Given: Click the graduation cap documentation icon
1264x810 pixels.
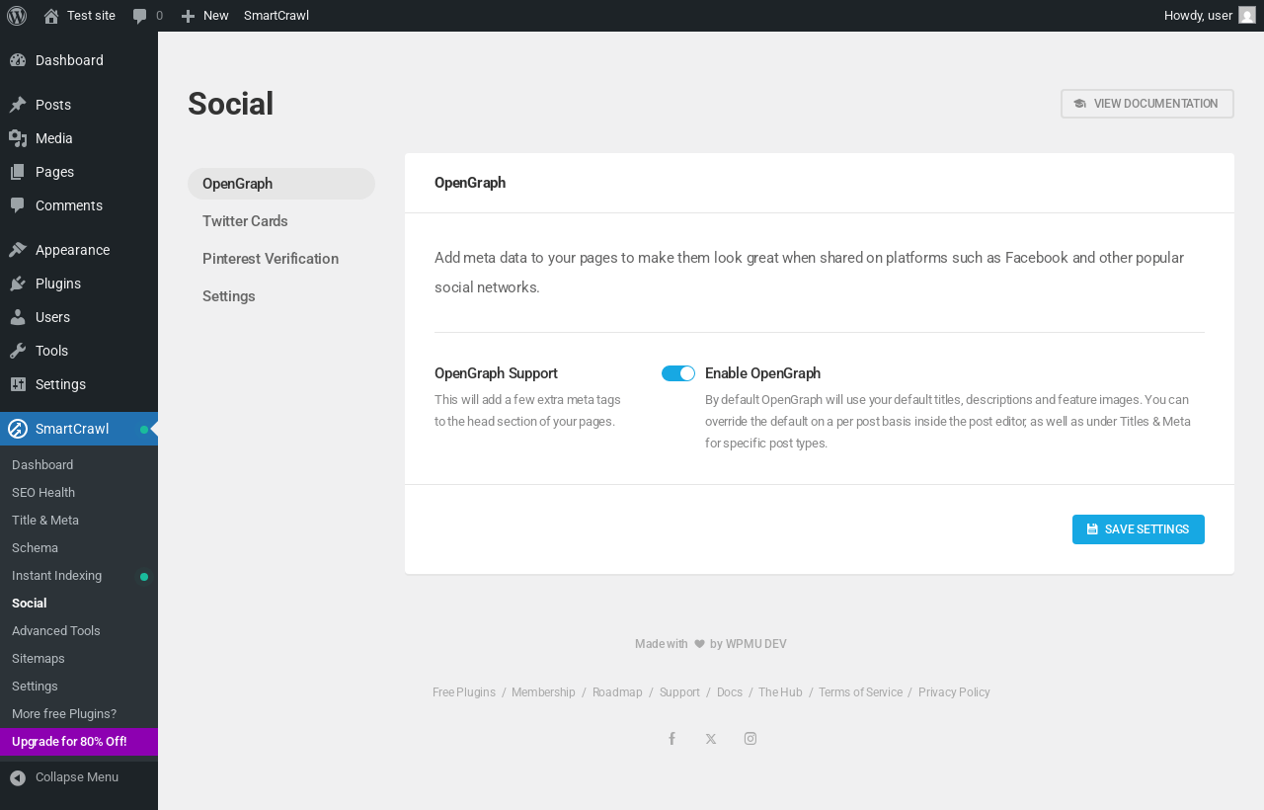Looking at the screenshot, I should pyautogui.click(x=1080, y=104).
